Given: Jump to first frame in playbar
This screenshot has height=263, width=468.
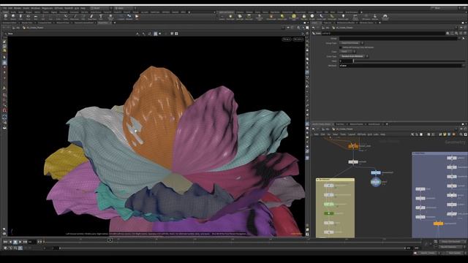Looking at the screenshot, I should (x=5, y=242).
